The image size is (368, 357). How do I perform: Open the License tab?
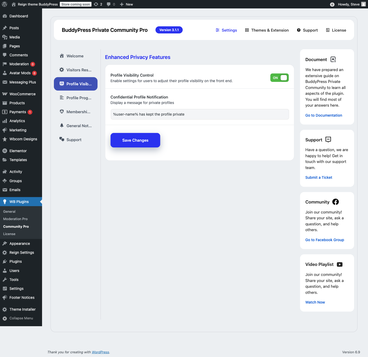[x=336, y=30]
